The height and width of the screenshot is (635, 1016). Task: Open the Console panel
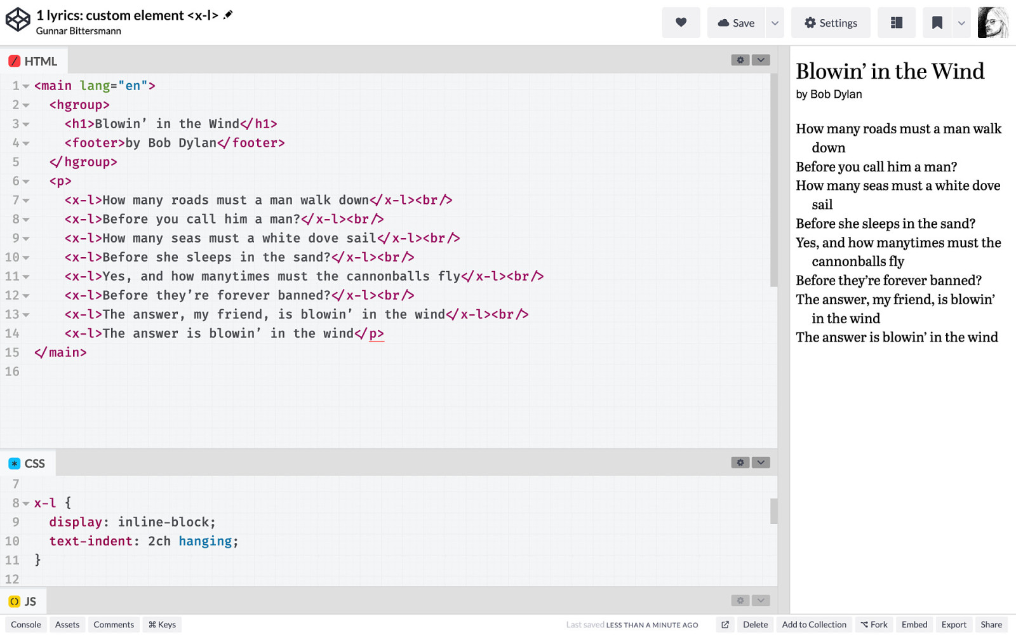point(25,625)
